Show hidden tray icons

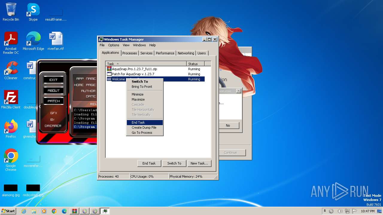tap(325, 211)
